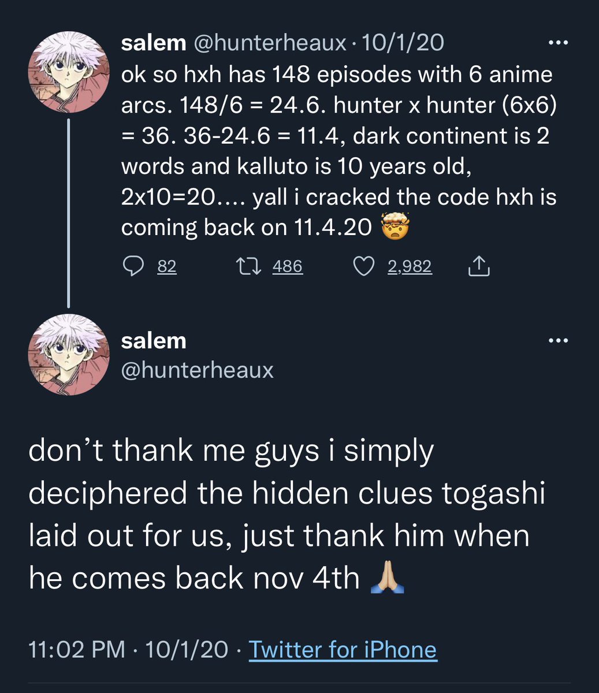Click the 486 retweets count
The image size is (599, 693).
tap(287, 266)
